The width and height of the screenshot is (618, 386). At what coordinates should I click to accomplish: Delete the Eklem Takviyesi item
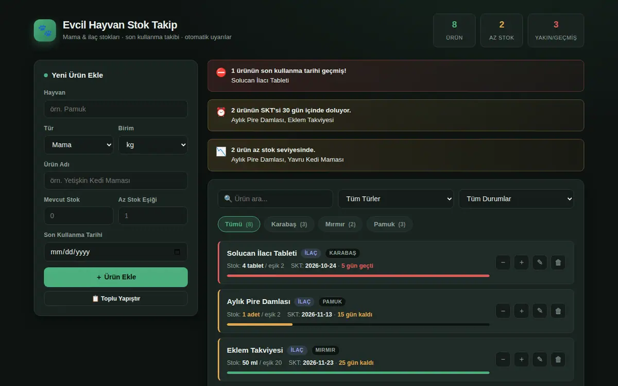(x=558, y=359)
